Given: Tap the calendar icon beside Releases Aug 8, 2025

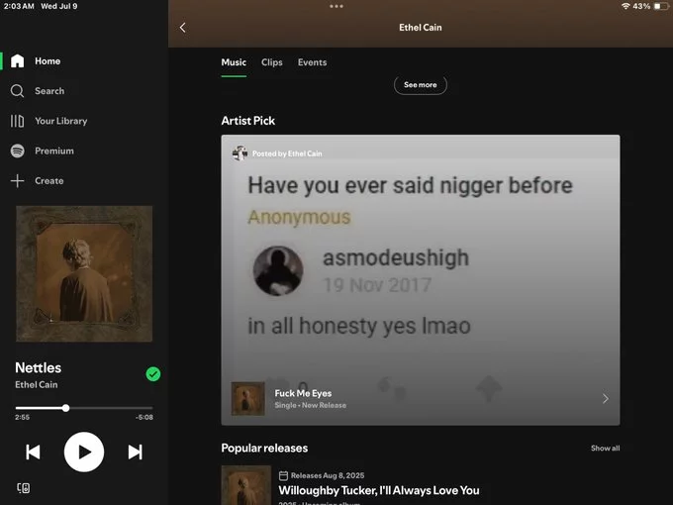Looking at the screenshot, I should (x=283, y=475).
